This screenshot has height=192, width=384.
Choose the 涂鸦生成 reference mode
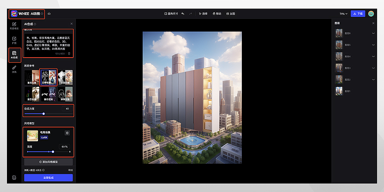[65, 94]
